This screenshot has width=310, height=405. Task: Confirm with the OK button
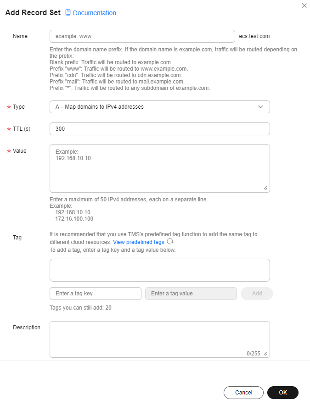tap(283, 393)
